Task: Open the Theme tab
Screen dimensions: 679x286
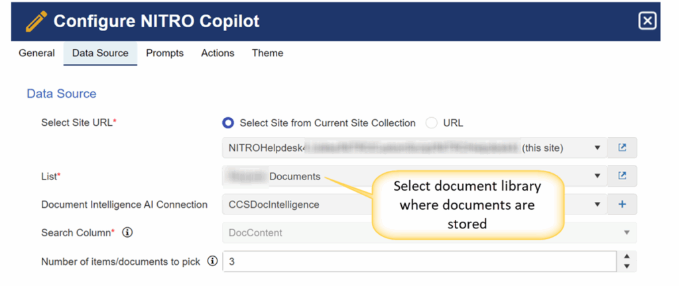Action: 268,53
